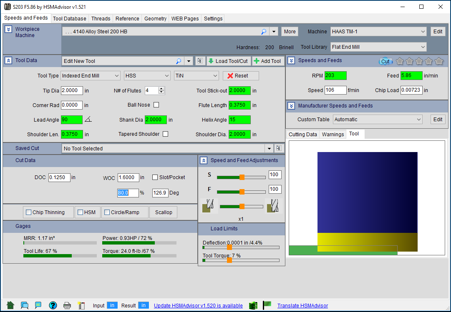Enable the Chip Thinning checkbox
451x312 pixels.
point(29,212)
